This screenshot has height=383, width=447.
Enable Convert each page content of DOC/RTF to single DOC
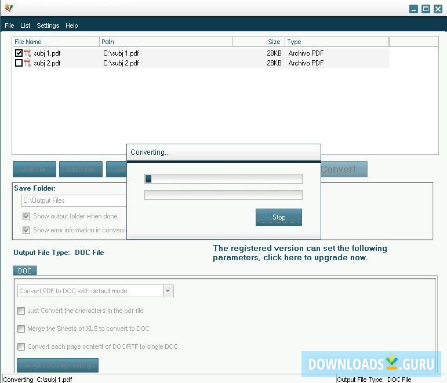coord(21,346)
